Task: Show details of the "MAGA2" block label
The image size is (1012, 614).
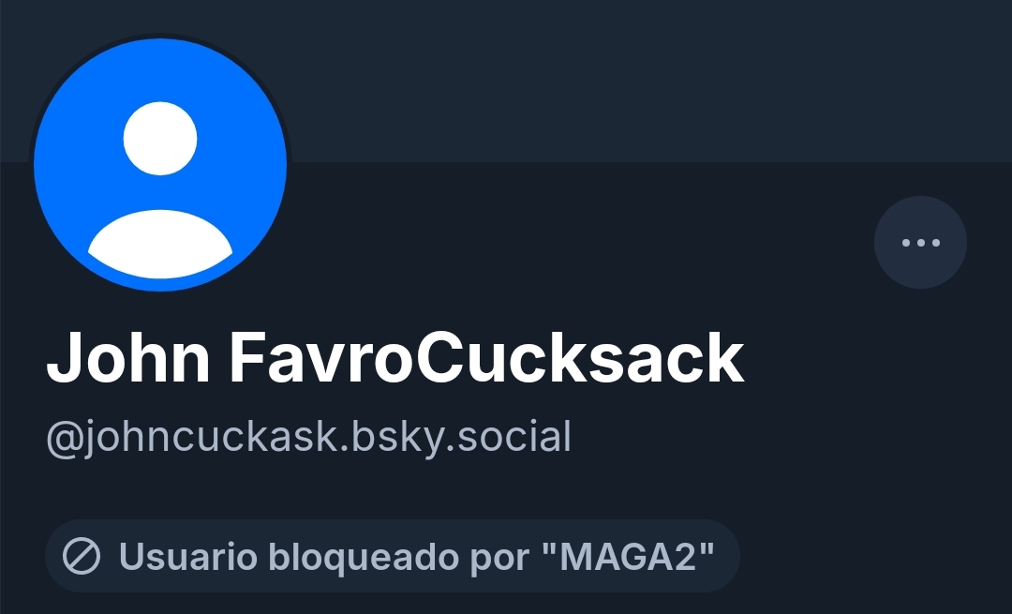Action: 393,556
